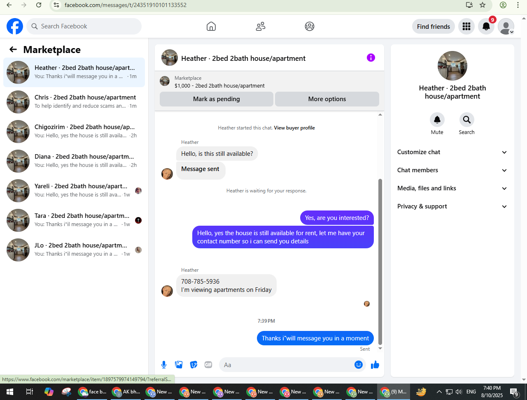Reload the page in browser

point(39,5)
